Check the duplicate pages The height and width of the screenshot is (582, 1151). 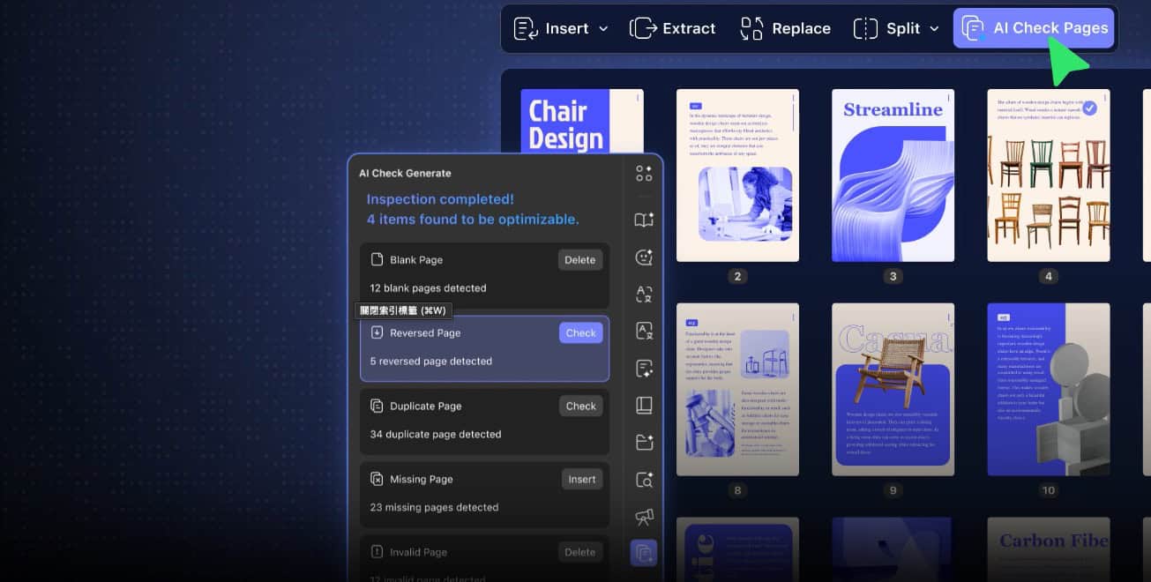click(580, 407)
